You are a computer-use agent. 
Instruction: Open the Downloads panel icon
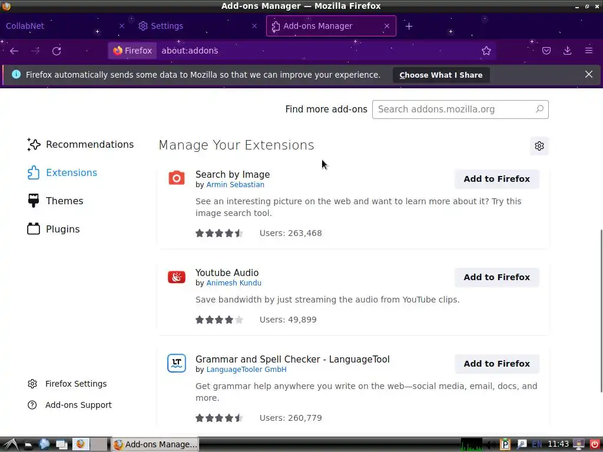[567, 51]
